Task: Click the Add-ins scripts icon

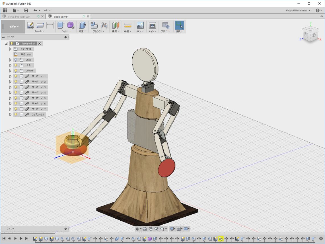Action: (166, 25)
